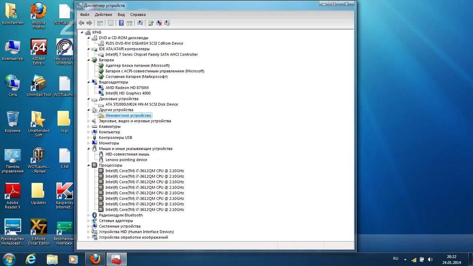Select the Неизвестное устройство entry
The height and width of the screenshot is (266, 473).
128,115
